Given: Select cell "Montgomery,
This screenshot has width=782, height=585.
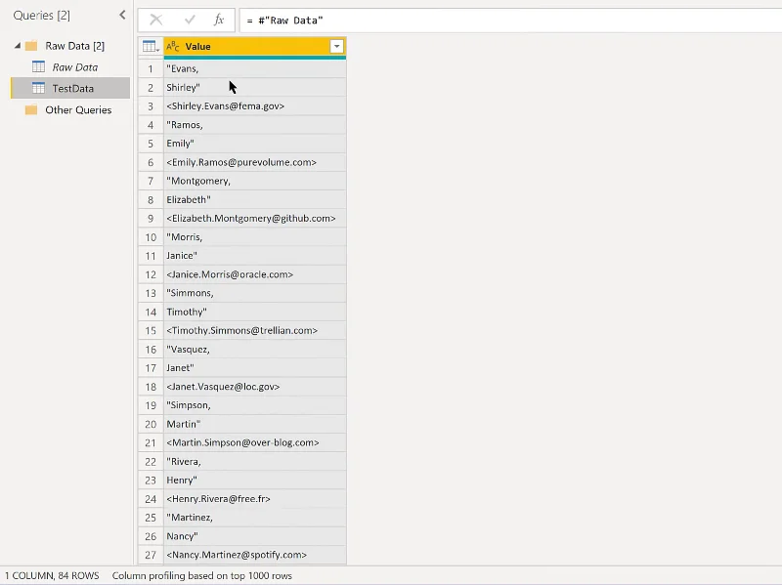Looking at the screenshot, I should [255, 181].
